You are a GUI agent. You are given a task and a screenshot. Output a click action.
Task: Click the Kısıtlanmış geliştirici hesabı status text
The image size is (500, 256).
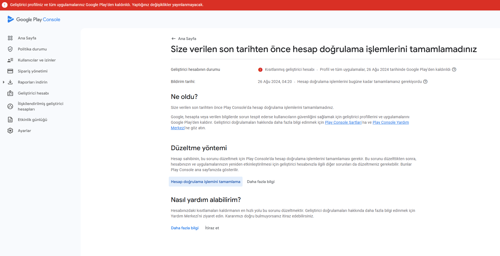coord(290,69)
